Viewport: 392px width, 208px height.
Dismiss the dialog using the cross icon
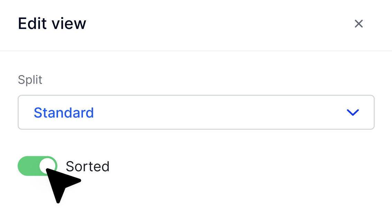(x=358, y=24)
